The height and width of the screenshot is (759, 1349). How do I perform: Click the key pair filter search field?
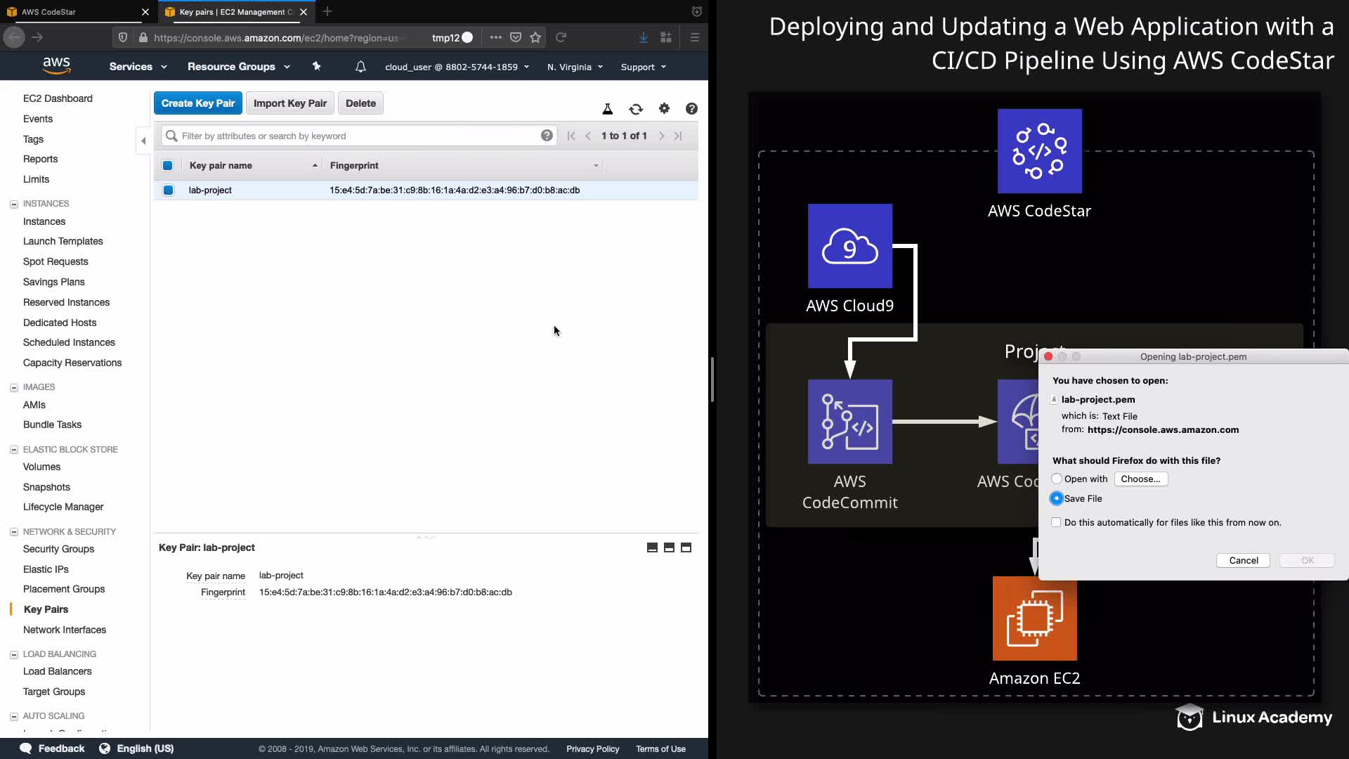click(358, 136)
